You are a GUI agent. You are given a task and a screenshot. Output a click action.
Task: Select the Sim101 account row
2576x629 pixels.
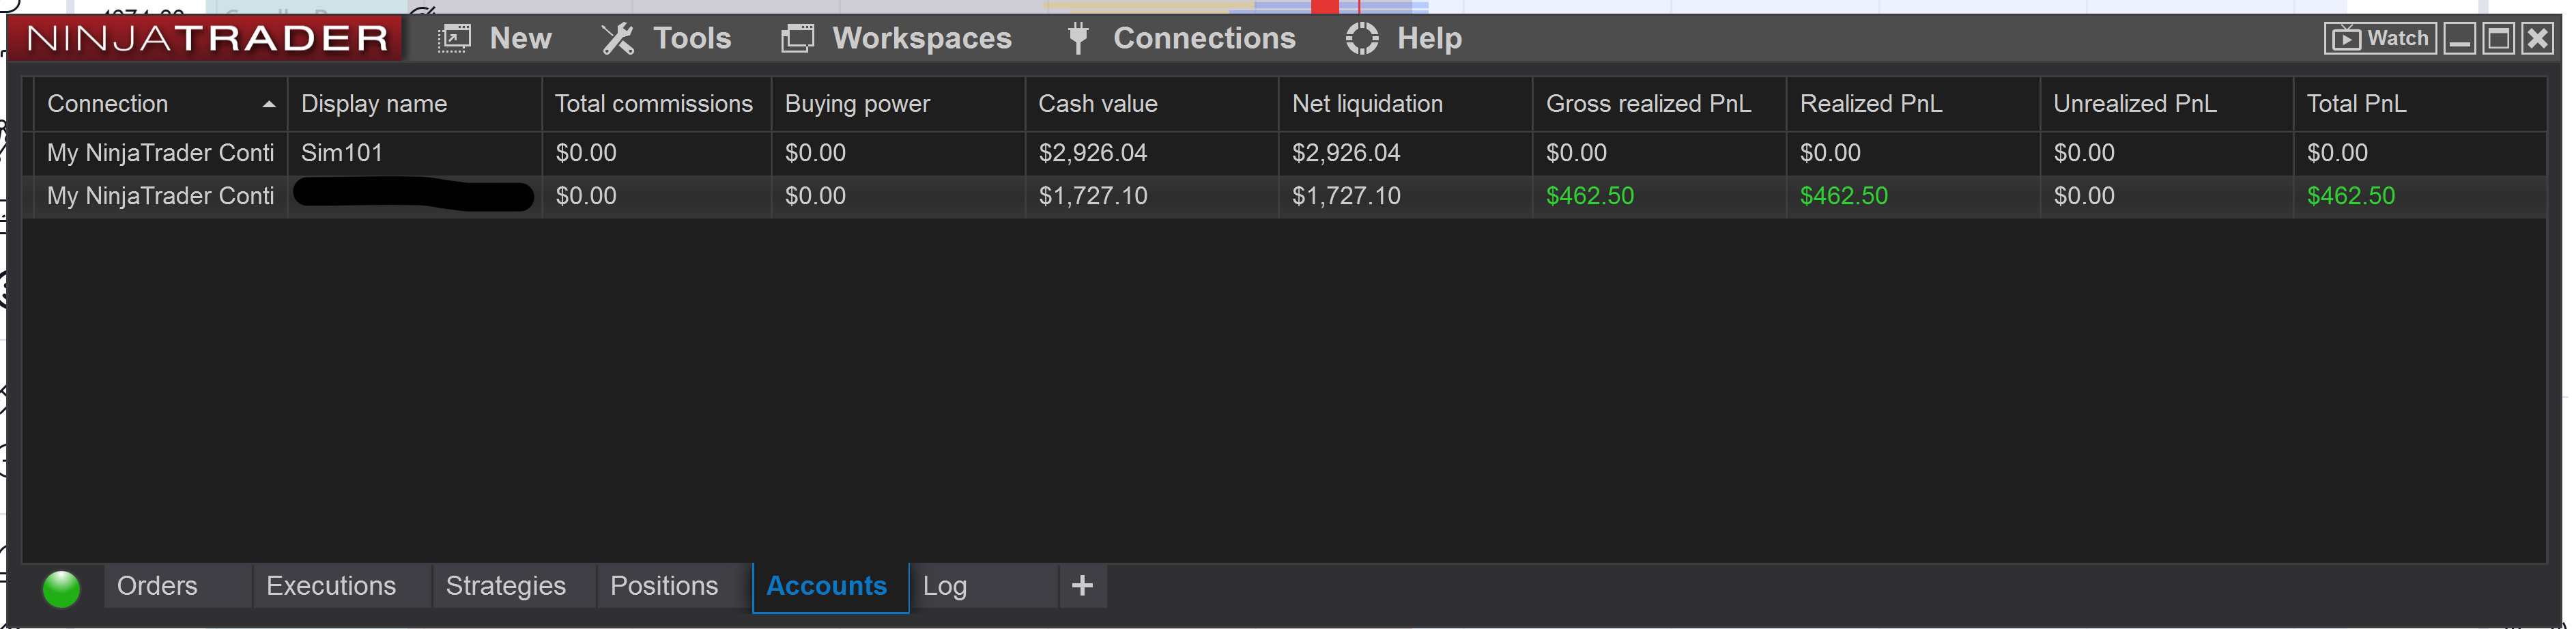(x=1284, y=153)
